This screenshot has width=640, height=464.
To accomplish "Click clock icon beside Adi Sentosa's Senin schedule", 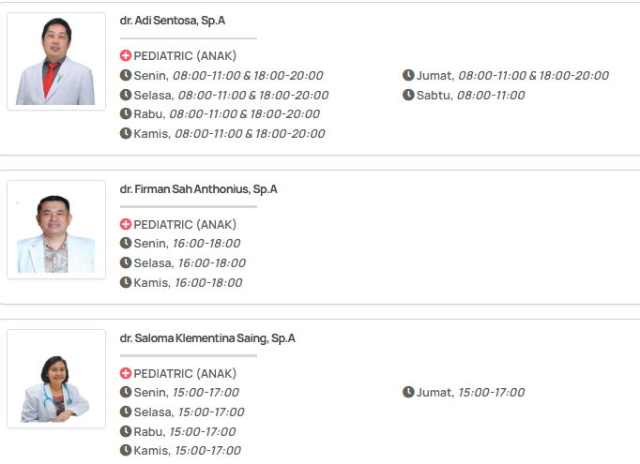I will [x=126, y=75].
